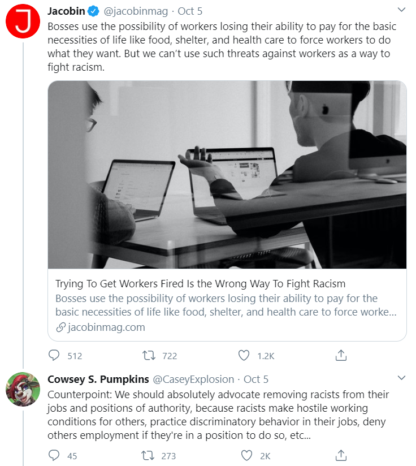Retweet the Jacobin tweet
This screenshot has width=416, height=466.
pyautogui.click(x=149, y=355)
